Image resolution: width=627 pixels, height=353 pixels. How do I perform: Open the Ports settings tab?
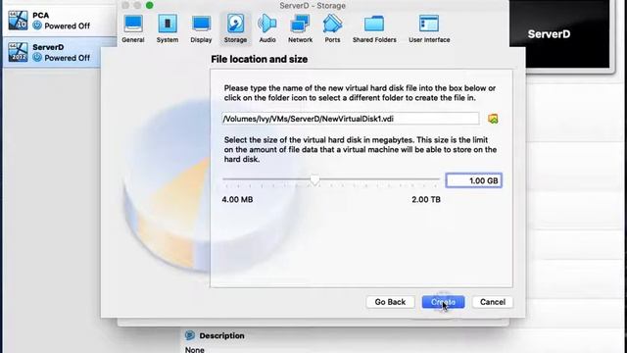click(332, 28)
